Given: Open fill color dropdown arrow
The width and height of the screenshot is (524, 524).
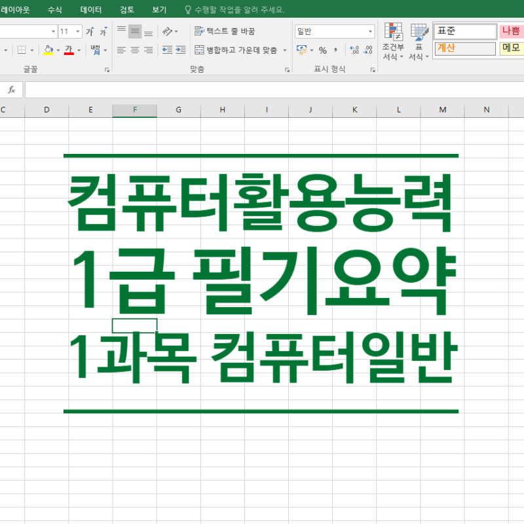Looking at the screenshot, I should pyautogui.click(x=58, y=50).
